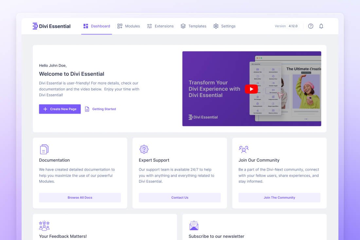Open the Settings gear icon
The width and height of the screenshot is (360, 240).
216,26
